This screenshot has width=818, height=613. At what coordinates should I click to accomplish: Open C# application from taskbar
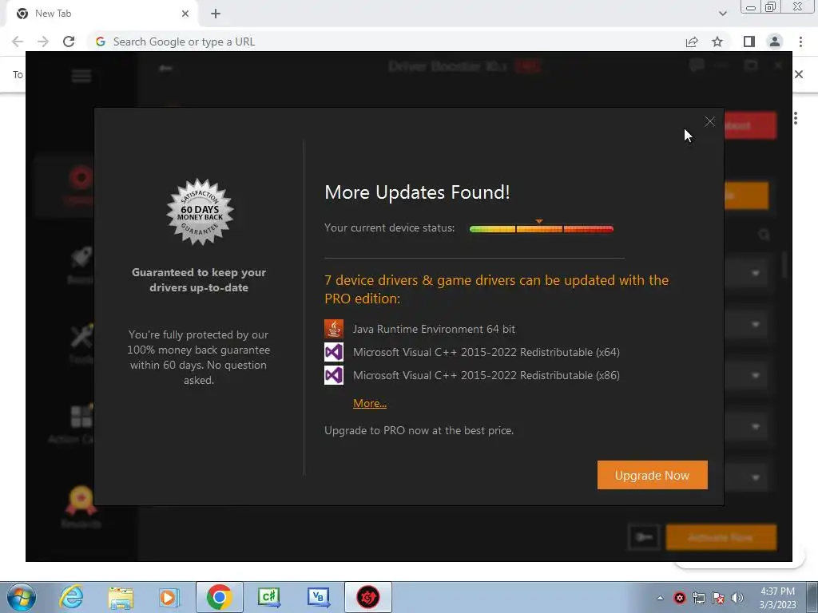(269, 597)
